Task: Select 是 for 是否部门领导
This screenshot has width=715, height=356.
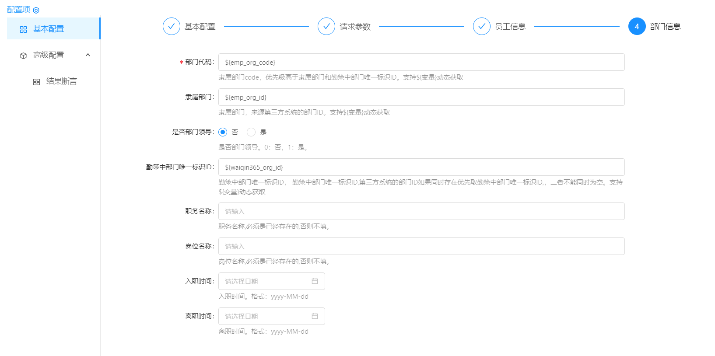Action: click(x=251, y=132)
